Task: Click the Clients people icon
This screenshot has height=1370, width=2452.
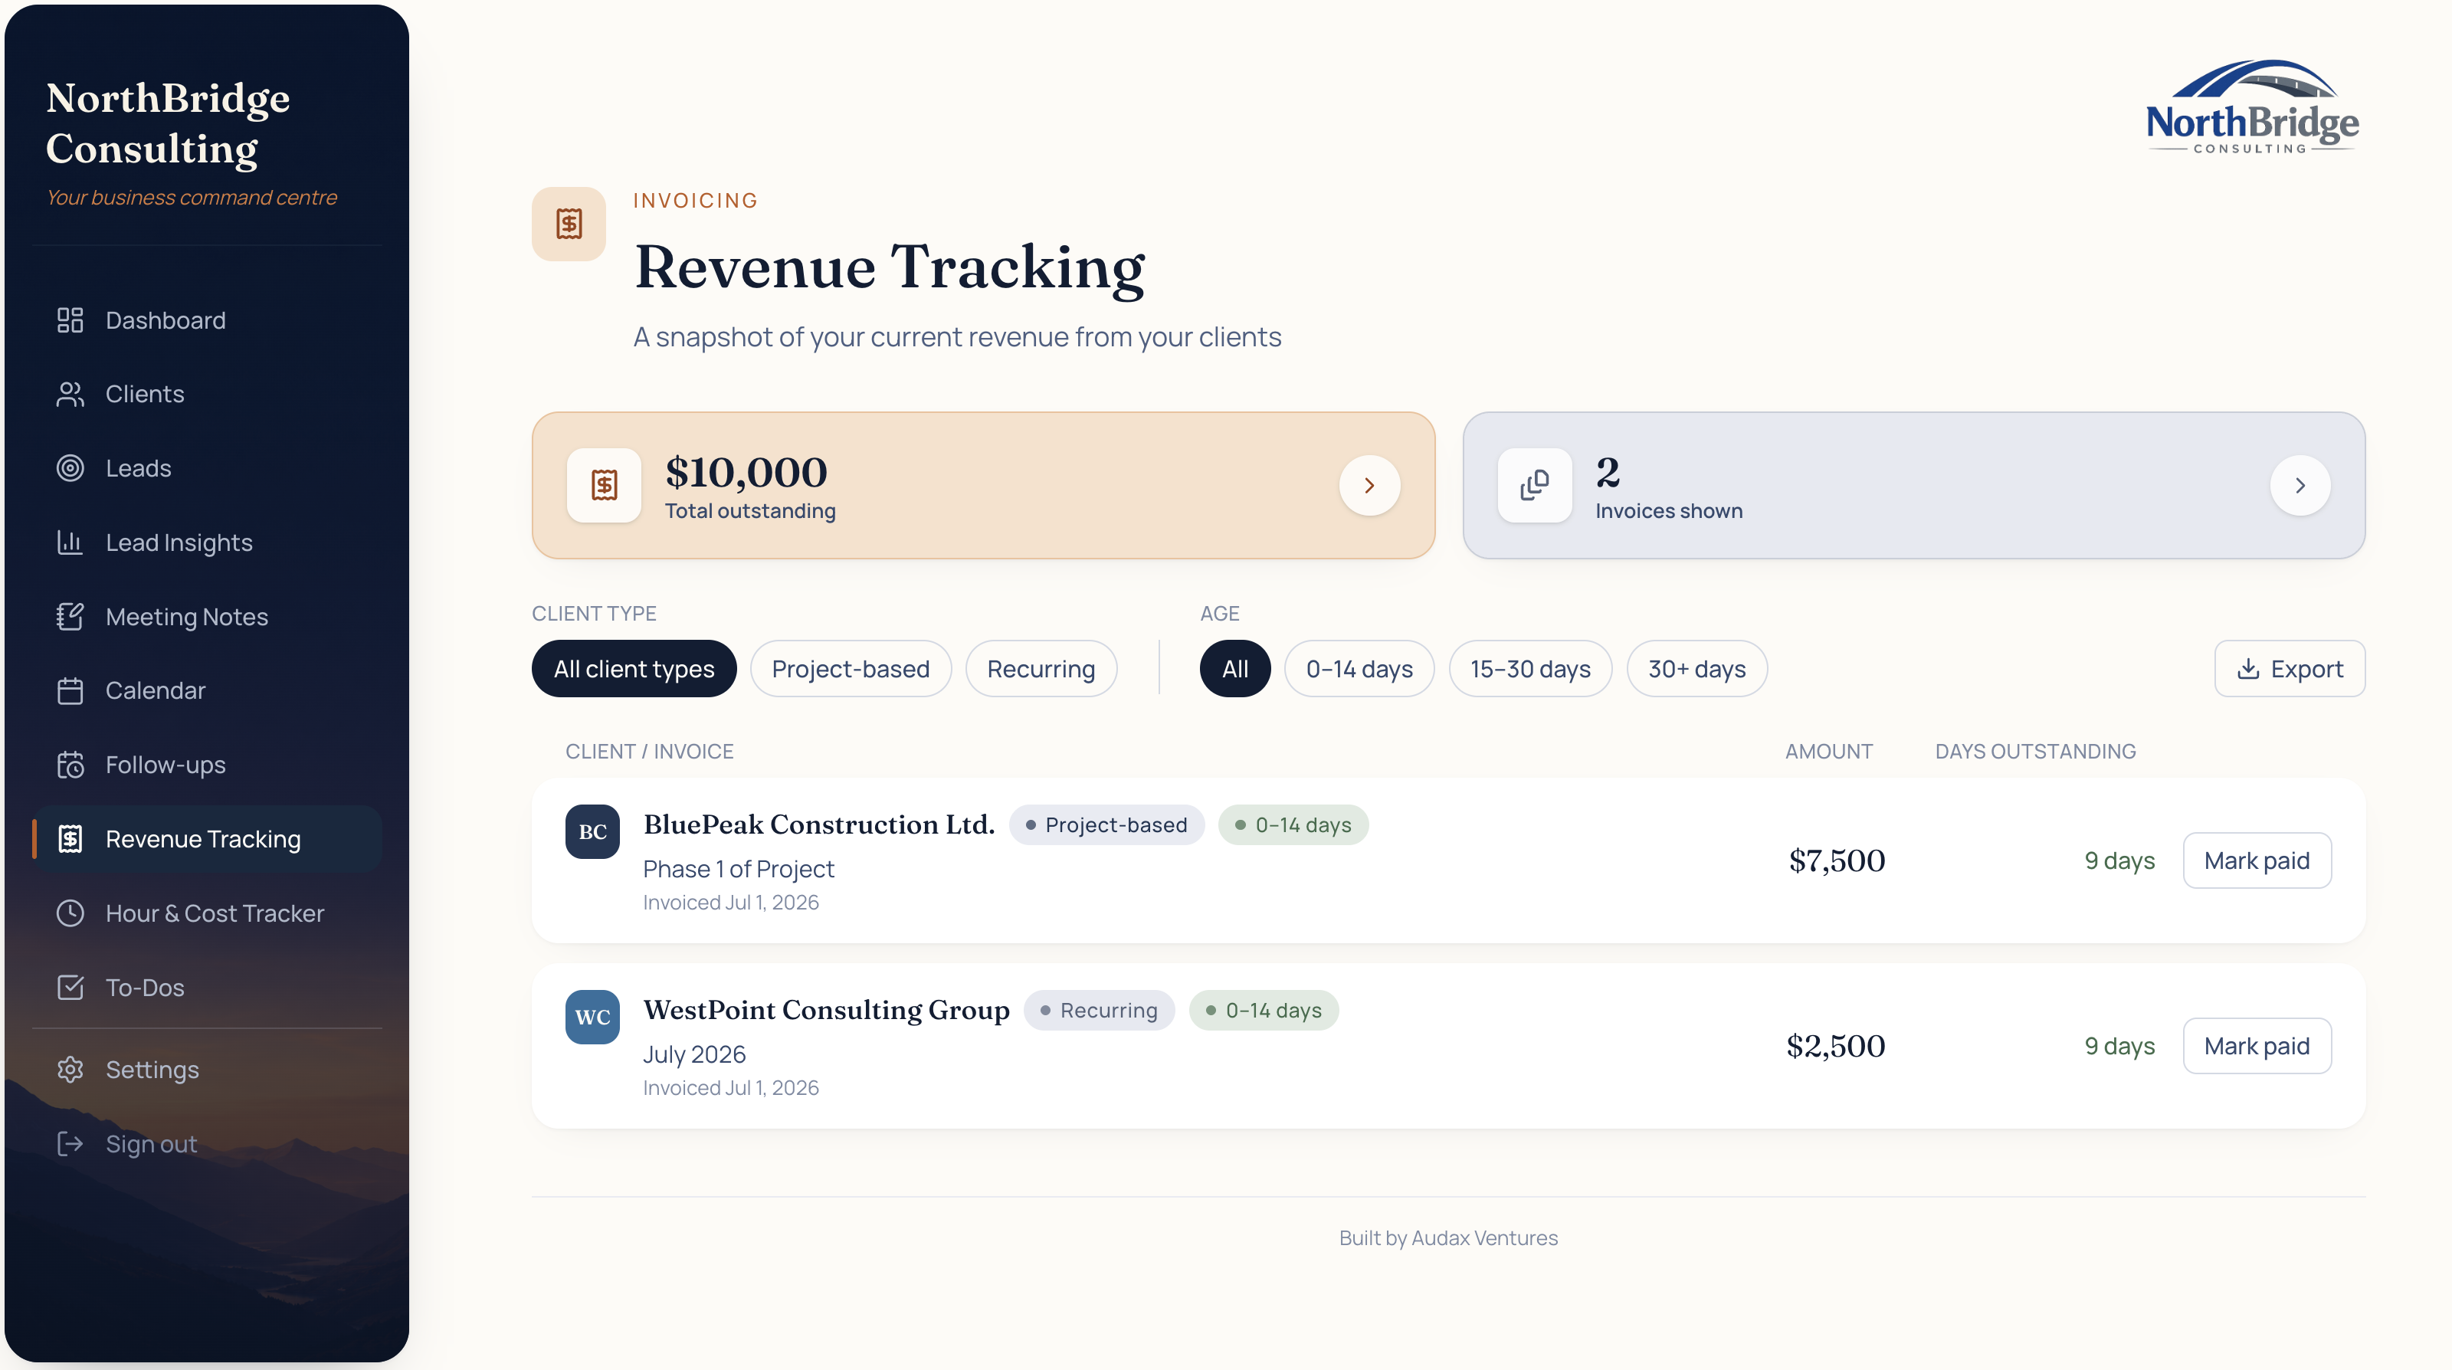Action: pyautogui.click(x=70, y=394)
